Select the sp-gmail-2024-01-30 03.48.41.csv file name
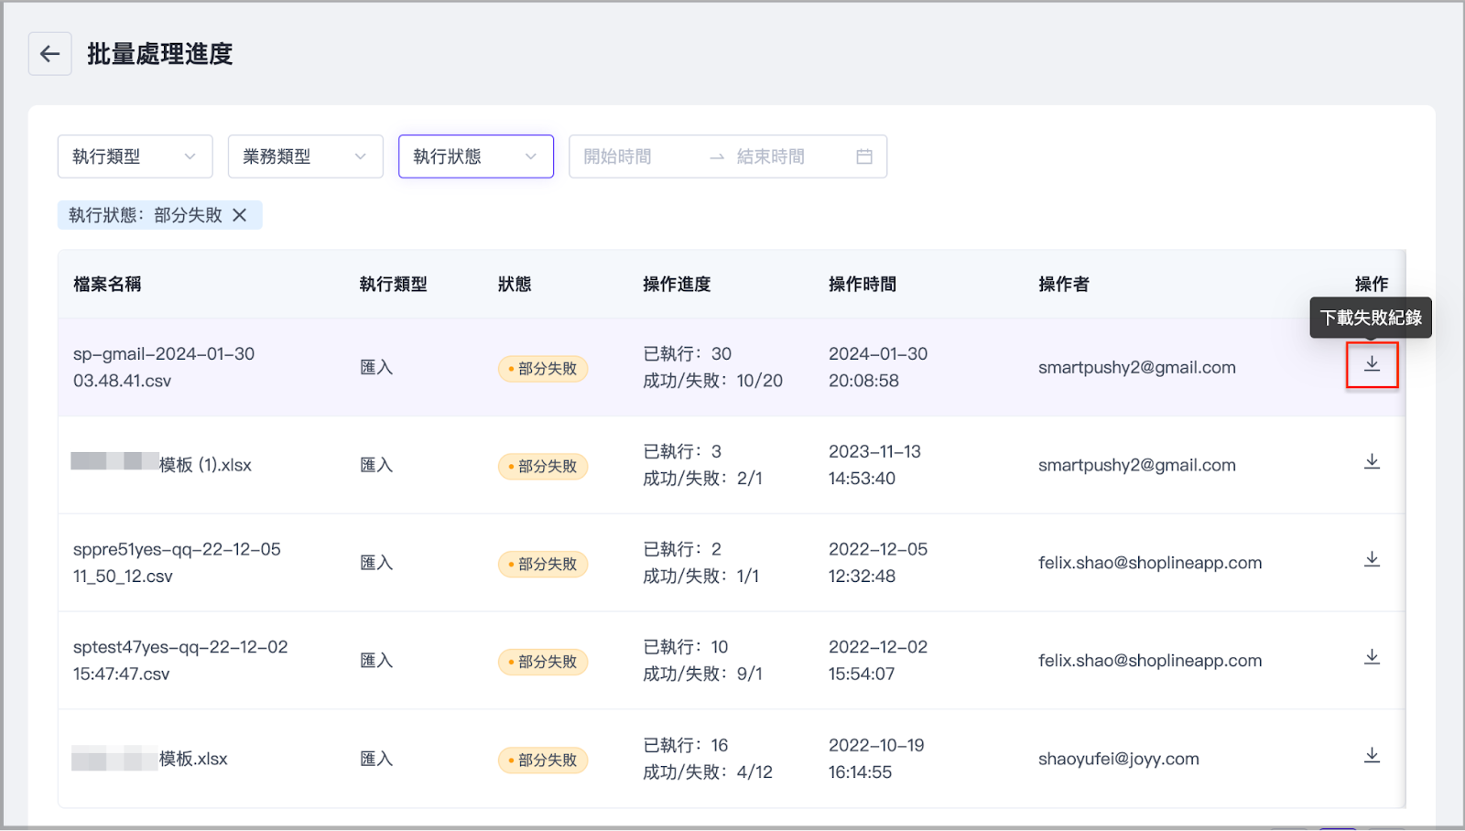 (x=164, y=367)
